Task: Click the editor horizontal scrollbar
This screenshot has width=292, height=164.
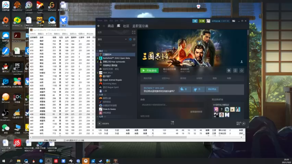Action: point(109,137)
